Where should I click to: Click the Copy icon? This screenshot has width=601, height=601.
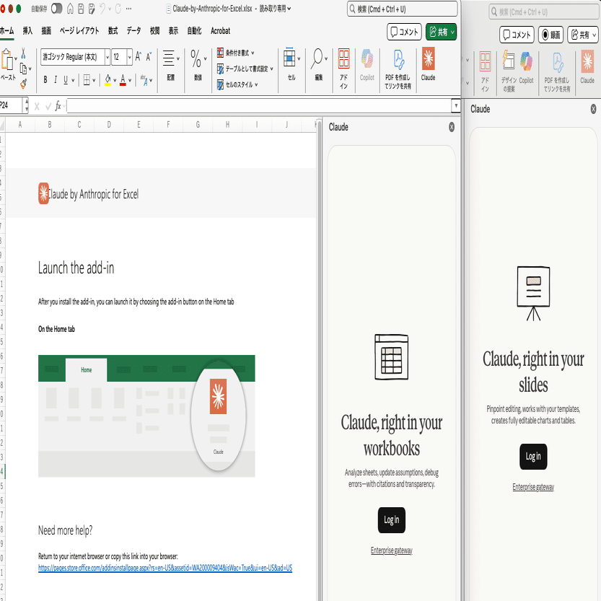(23, 69)
